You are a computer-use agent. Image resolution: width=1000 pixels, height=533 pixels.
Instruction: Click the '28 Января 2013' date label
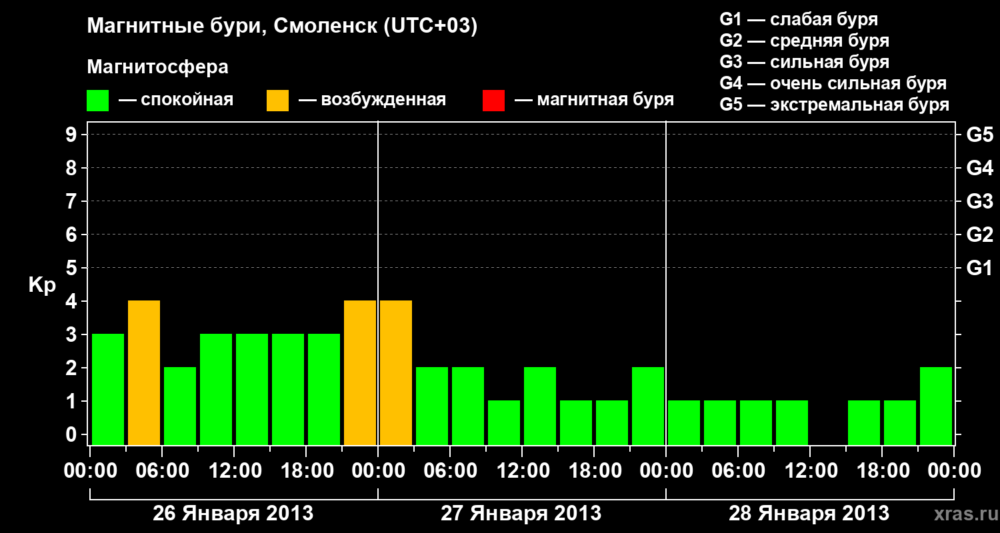click(x=809, y=514)
